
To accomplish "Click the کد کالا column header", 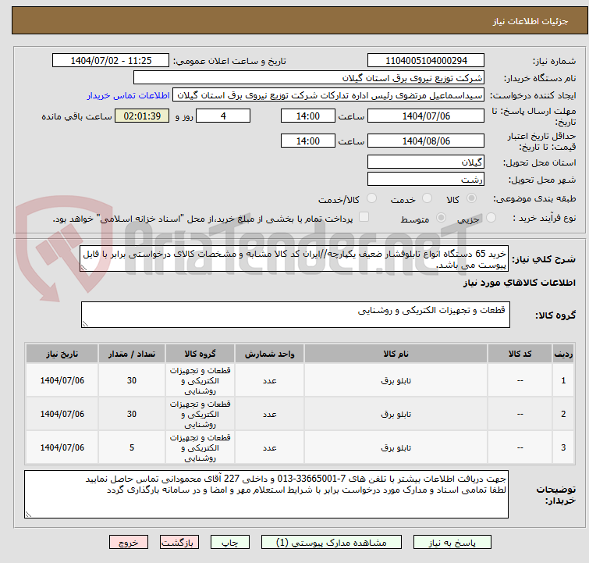I will [520, 354].
